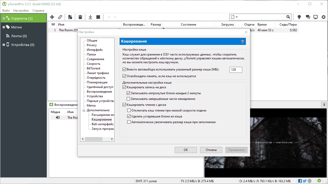Click the collapse detail pane chevron button

324,105
